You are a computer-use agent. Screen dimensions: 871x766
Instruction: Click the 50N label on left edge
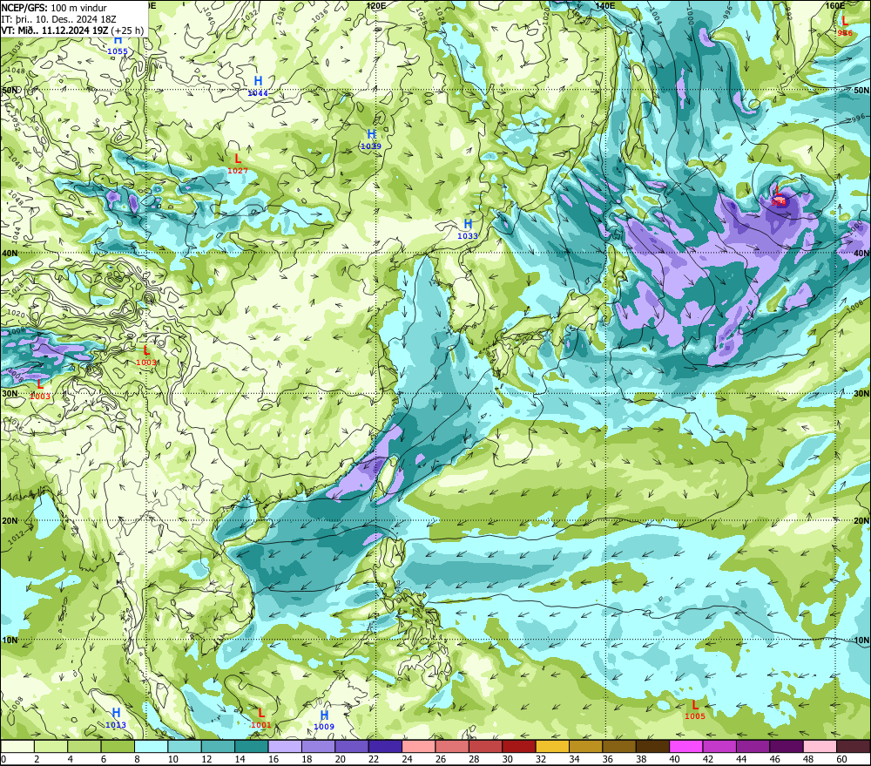10,90
